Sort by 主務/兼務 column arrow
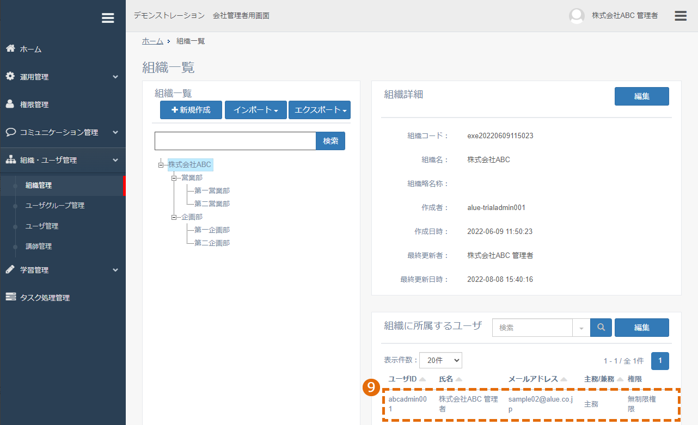 (620, 379)
